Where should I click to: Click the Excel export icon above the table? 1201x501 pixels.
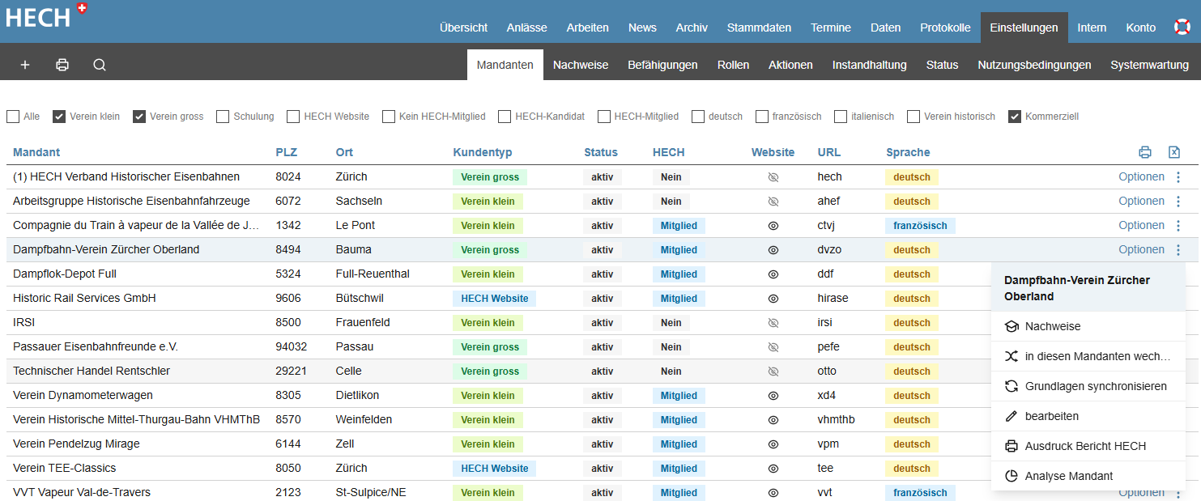coord(1174,152)
